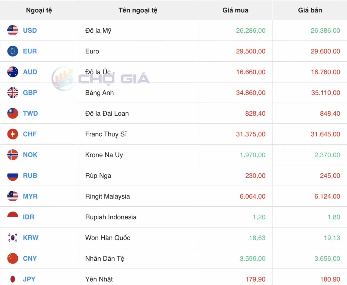The height and width of the screenshot is (285, 347).
Task: Click the Australia flag icon
Action: coord(13,72)
